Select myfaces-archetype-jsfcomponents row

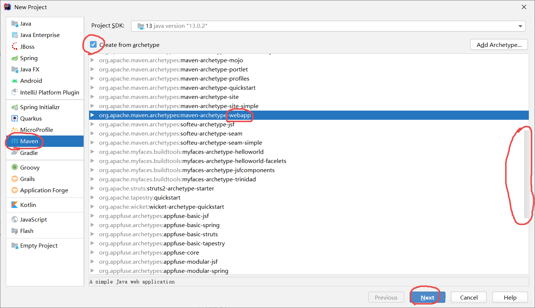click(309, 170)
